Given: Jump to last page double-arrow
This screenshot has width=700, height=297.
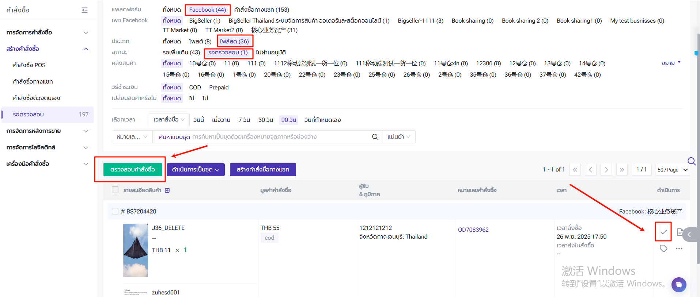Looking at the screenshot, I should coord(621,170).
